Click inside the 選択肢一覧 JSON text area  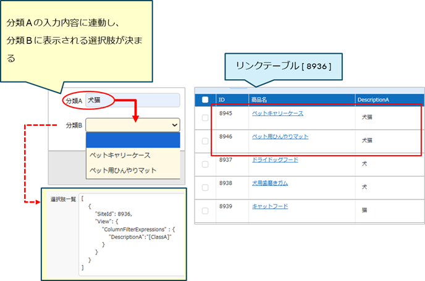coord(132,235)
